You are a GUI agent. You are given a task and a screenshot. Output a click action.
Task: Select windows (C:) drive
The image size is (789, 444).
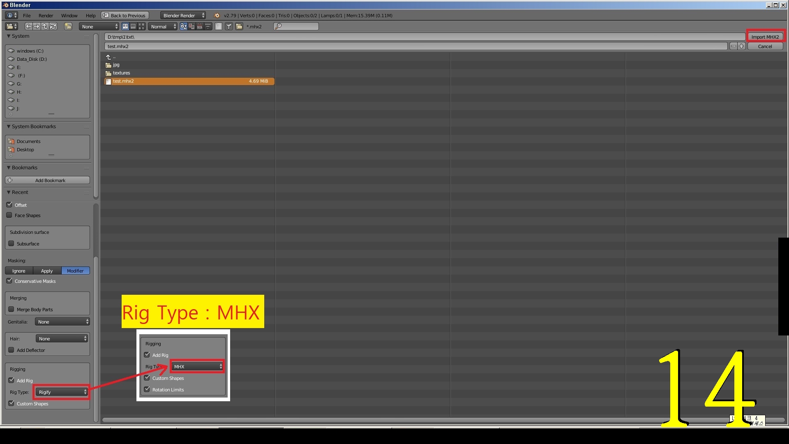coord(30,51)
